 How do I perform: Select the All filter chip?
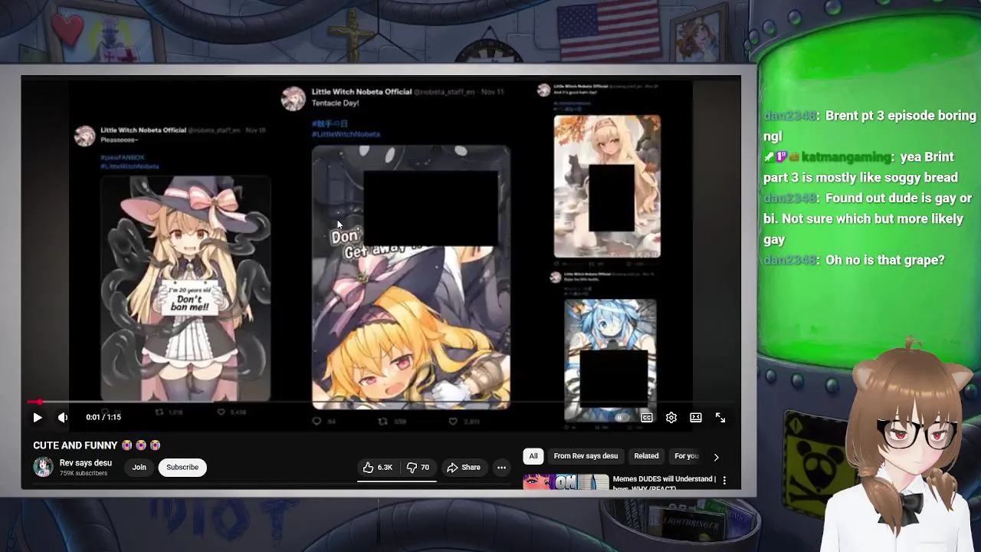pos(533,456)
